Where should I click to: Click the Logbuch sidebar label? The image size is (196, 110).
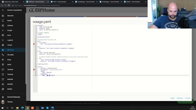(10, 40)
